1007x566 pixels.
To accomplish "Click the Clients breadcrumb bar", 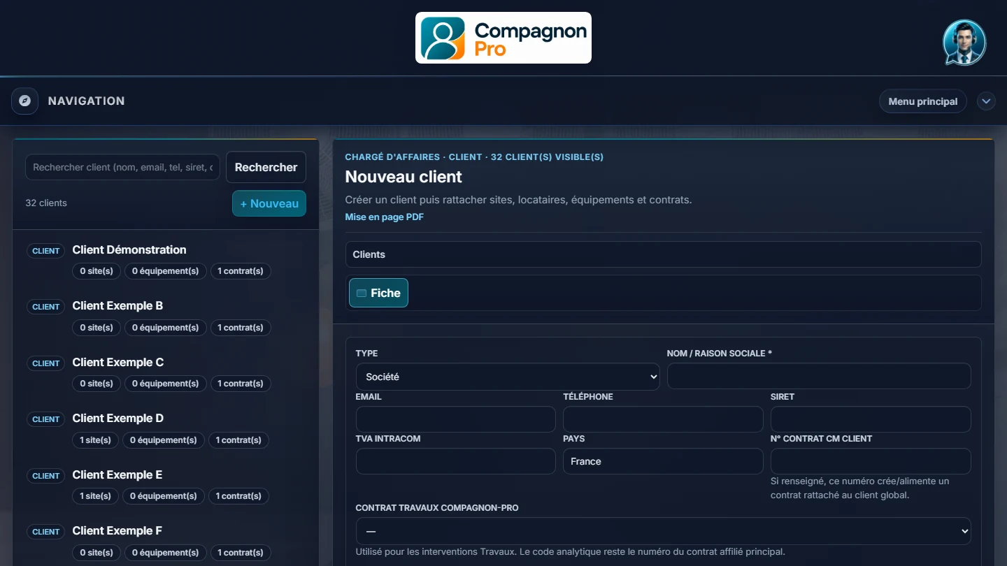I will pos(663,254).
